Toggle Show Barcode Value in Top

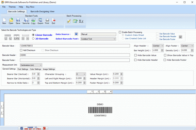[165, 55]
